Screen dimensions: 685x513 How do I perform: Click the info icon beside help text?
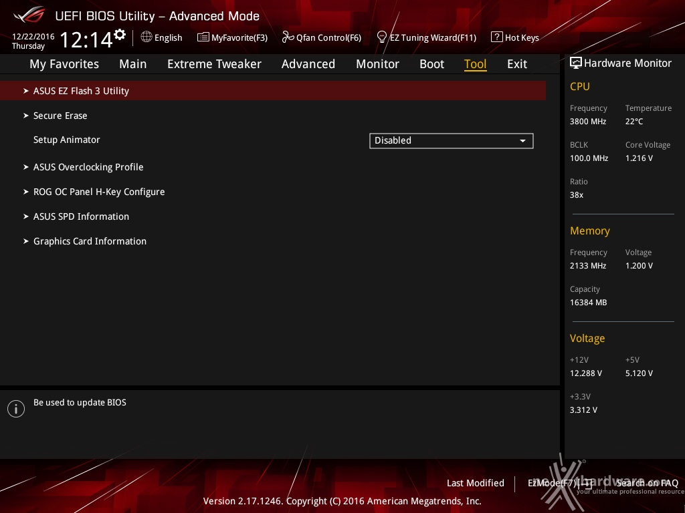pyautogui.click(x=16, y=409)
